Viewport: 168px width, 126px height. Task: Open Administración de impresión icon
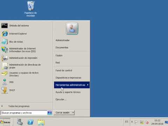pos(5,58)
